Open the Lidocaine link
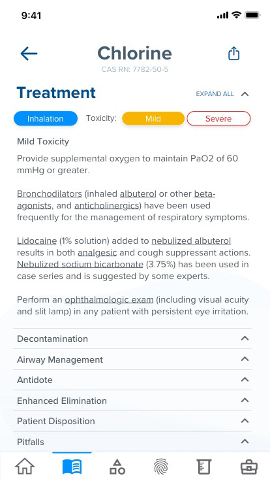This screenshot has width=270, height=481. [x=37, y=241]
